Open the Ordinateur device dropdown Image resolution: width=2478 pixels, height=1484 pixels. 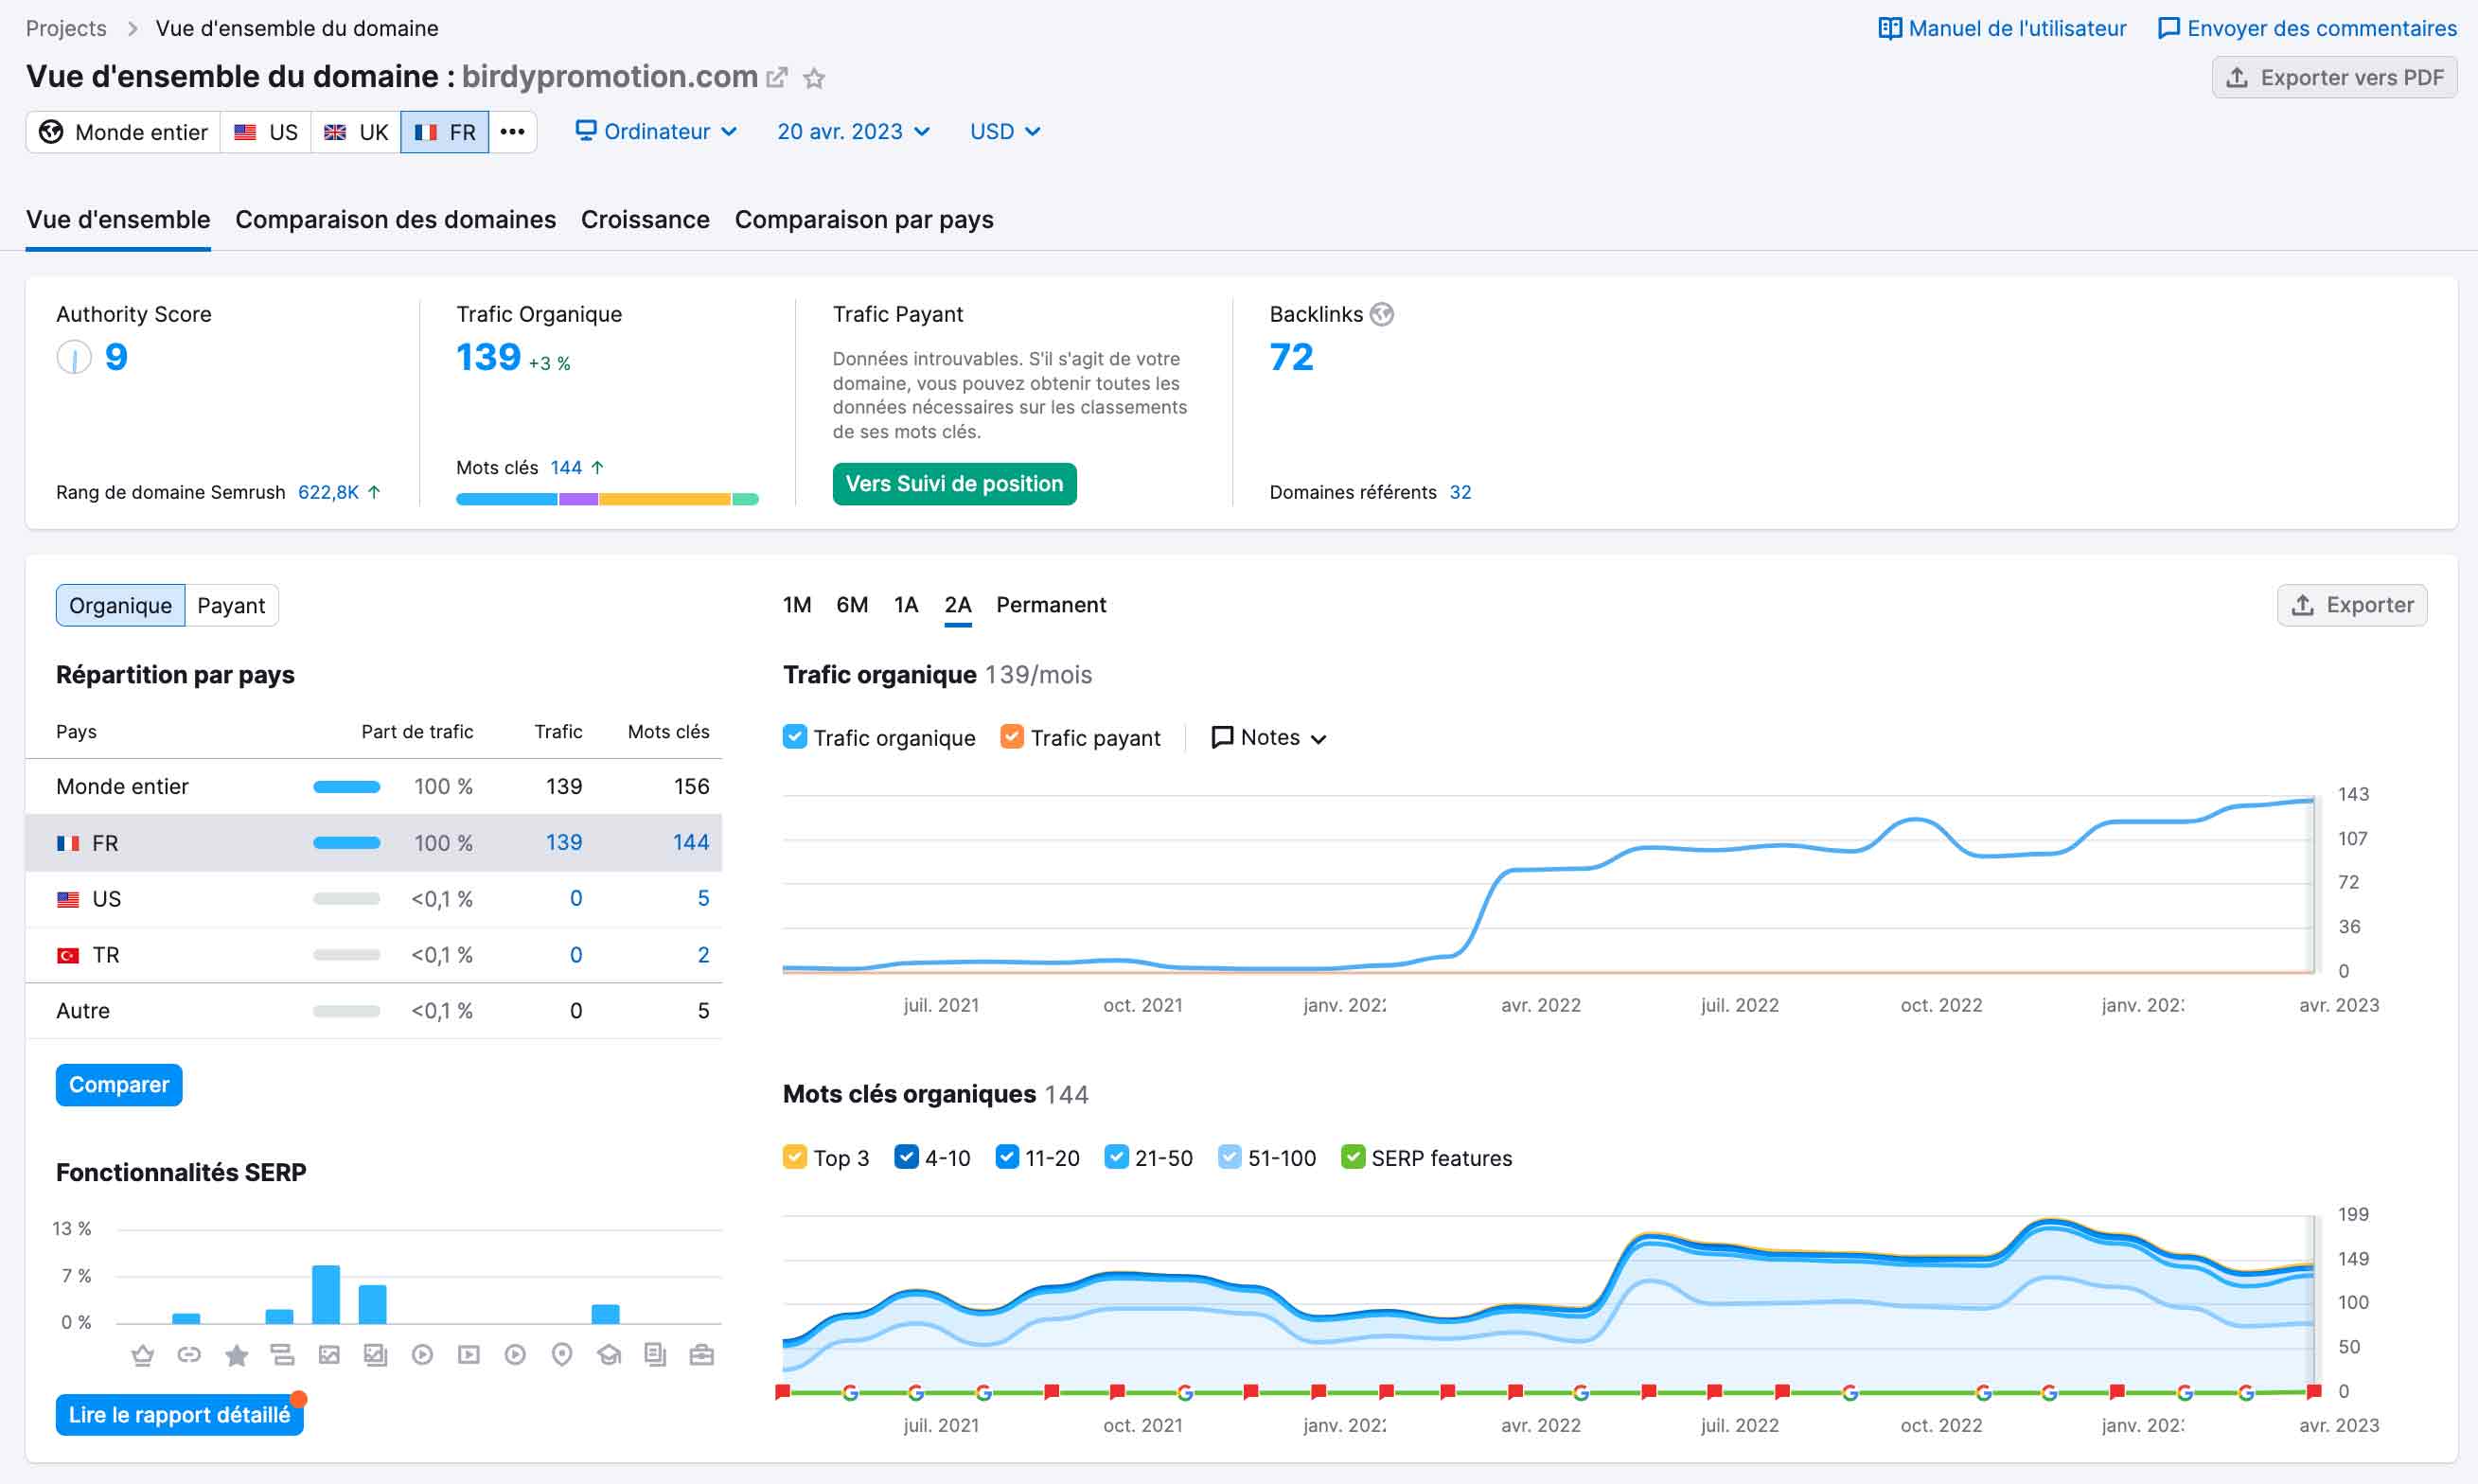tap(656, 131)
